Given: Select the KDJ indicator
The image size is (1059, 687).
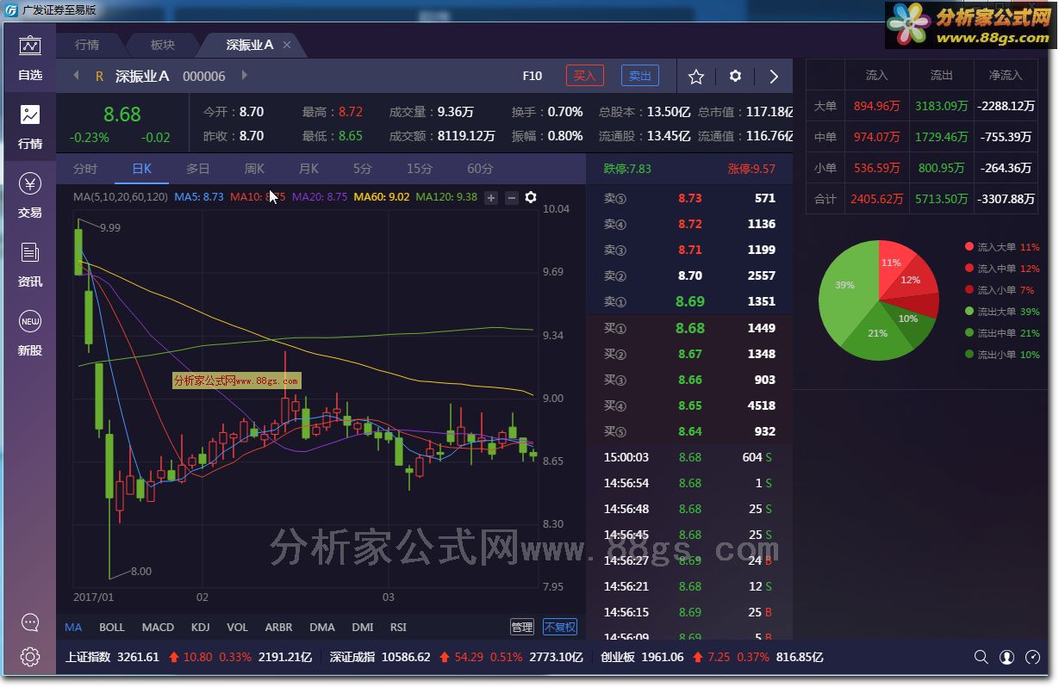Looking at the screenshot, I should [201, 628].
